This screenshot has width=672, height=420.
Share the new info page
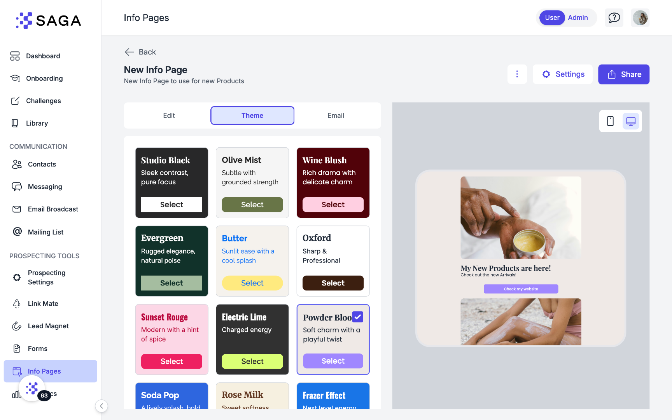pos(624,74)
